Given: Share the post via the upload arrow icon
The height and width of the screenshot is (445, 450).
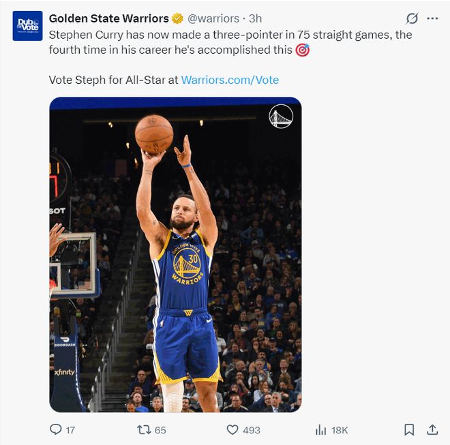Looking at the screenshot, I should 432,429.
